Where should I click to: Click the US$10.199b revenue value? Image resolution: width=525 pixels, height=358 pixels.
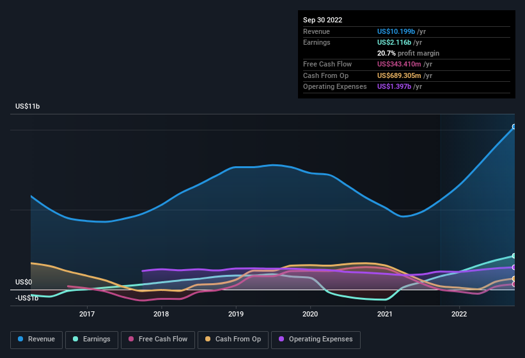[396, 31]
